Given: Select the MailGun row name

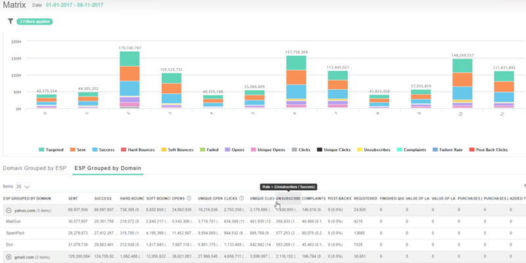Looking at the screenshot, I should coord(13,222).
